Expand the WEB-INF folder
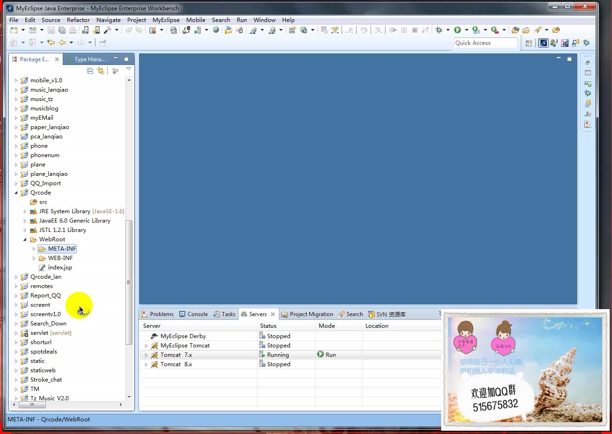 (34, 258)
